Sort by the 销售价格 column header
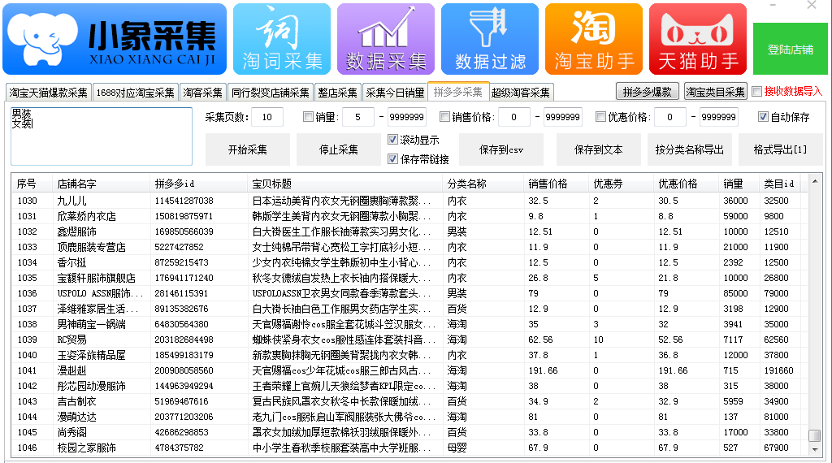832x463 pixels. 556,184
